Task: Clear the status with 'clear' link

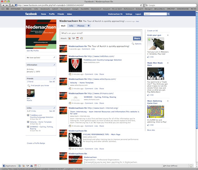Action: coord(137,21)
